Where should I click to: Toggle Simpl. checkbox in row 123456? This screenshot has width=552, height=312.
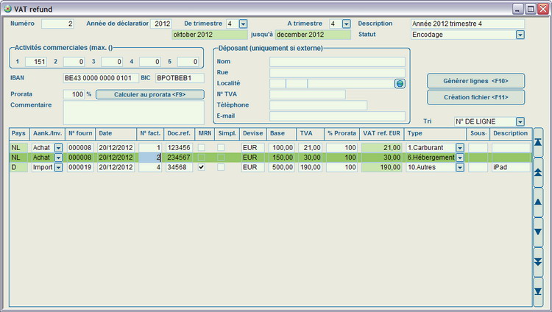(221, 148)
